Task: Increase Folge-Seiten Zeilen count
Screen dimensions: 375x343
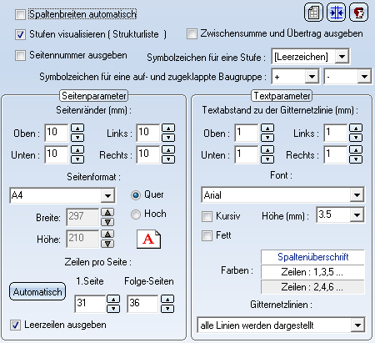Action: click(167, 300)
